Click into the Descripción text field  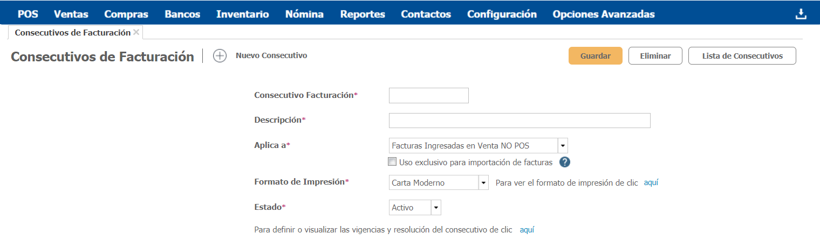[x=519, y=121]
